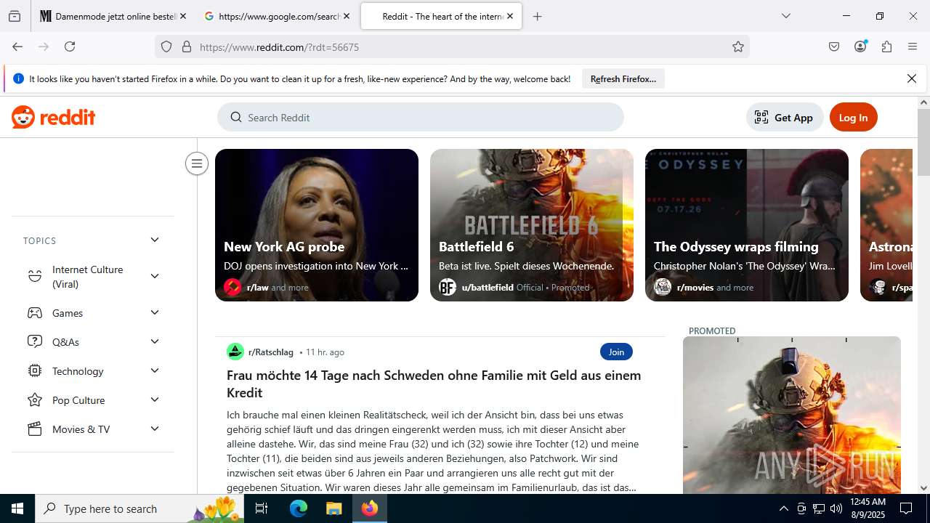Open Firefox application menu

pyautogui.click(x=913, y=46)
